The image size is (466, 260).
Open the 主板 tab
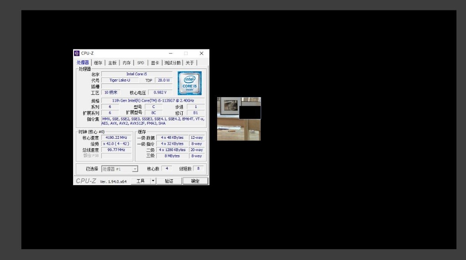pyautogui.click(x=112, y=63)
